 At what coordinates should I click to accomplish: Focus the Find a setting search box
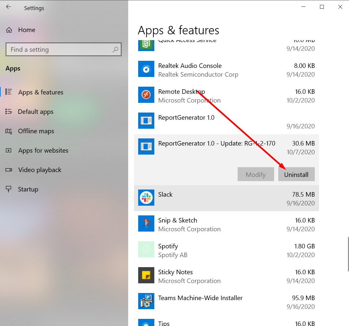(x=64, y=49)
